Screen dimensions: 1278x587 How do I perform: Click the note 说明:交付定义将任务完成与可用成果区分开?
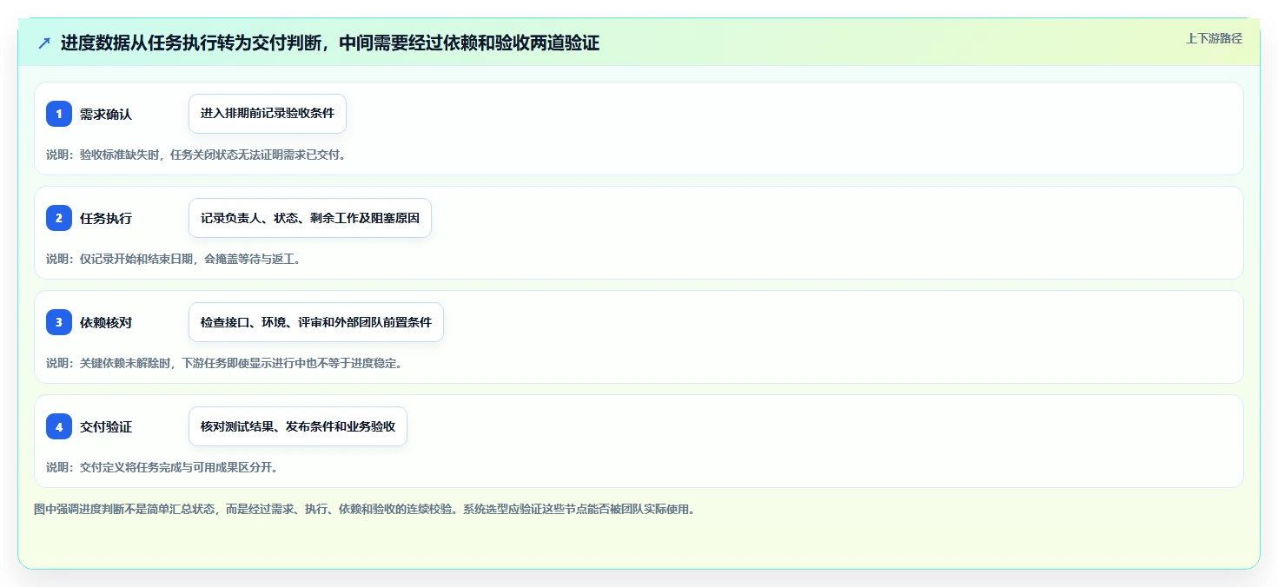pyautogui.click(x=162, y=467)
